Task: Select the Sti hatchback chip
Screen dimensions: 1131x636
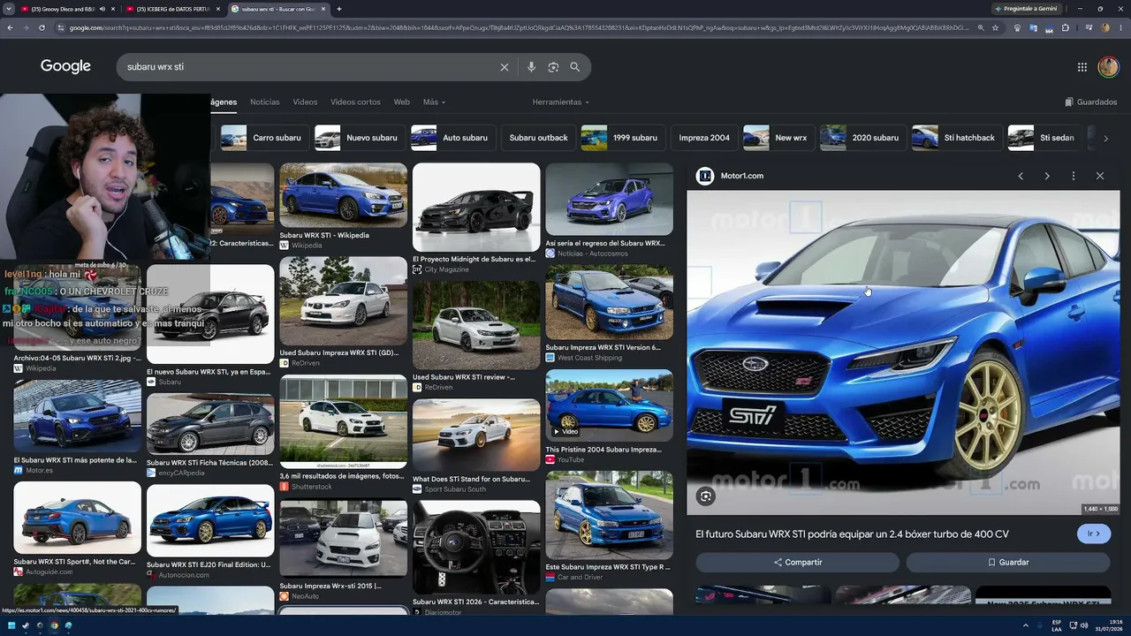Action: pos(955,138)
